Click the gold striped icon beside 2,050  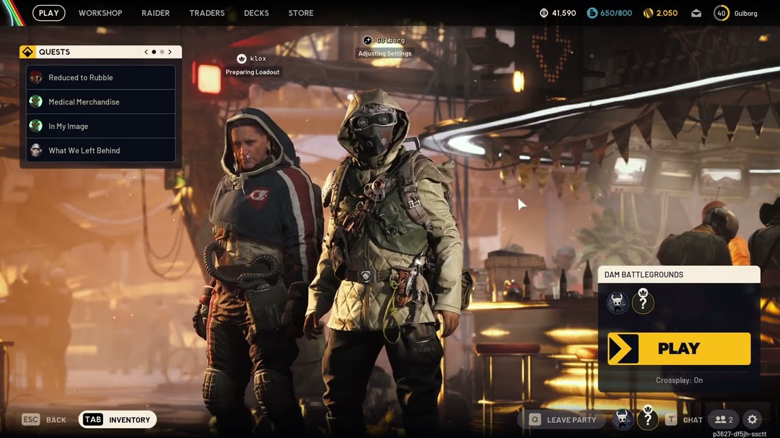648,13
